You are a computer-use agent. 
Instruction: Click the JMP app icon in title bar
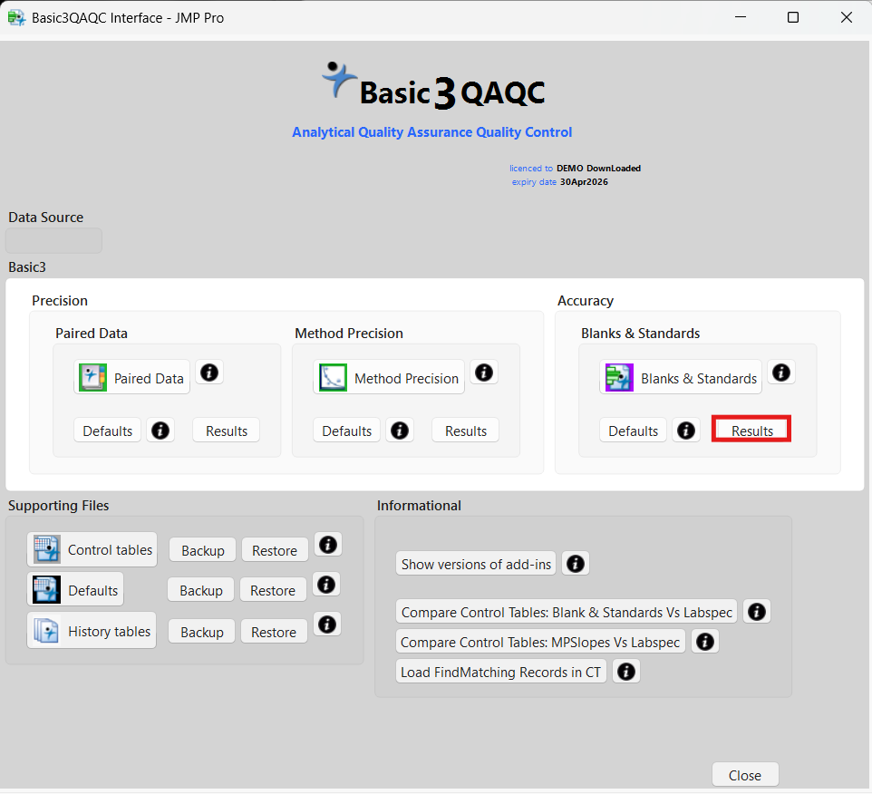point(15,16)
